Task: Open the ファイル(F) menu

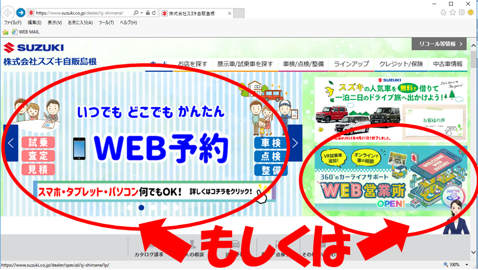Action: [x=12, y=23]
